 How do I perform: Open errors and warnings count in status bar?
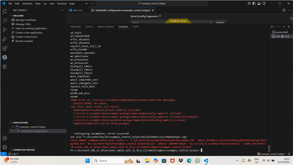(13, 154)
